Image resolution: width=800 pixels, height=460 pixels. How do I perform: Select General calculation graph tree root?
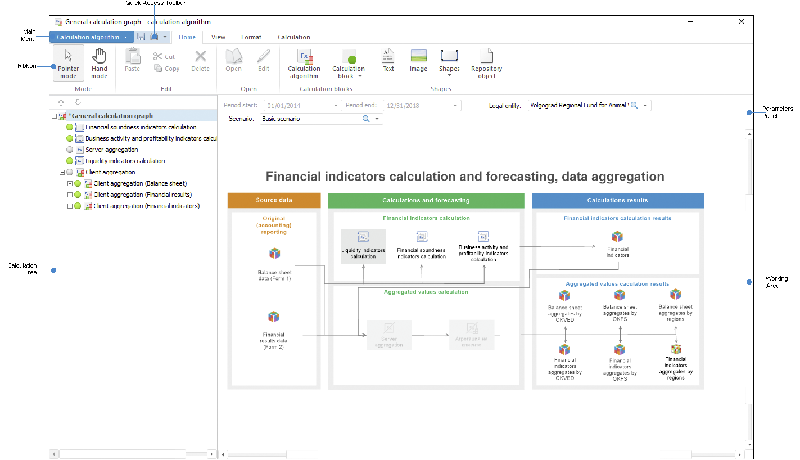110,116
